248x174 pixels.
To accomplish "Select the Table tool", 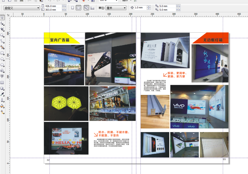I will [x=2, y=82].
